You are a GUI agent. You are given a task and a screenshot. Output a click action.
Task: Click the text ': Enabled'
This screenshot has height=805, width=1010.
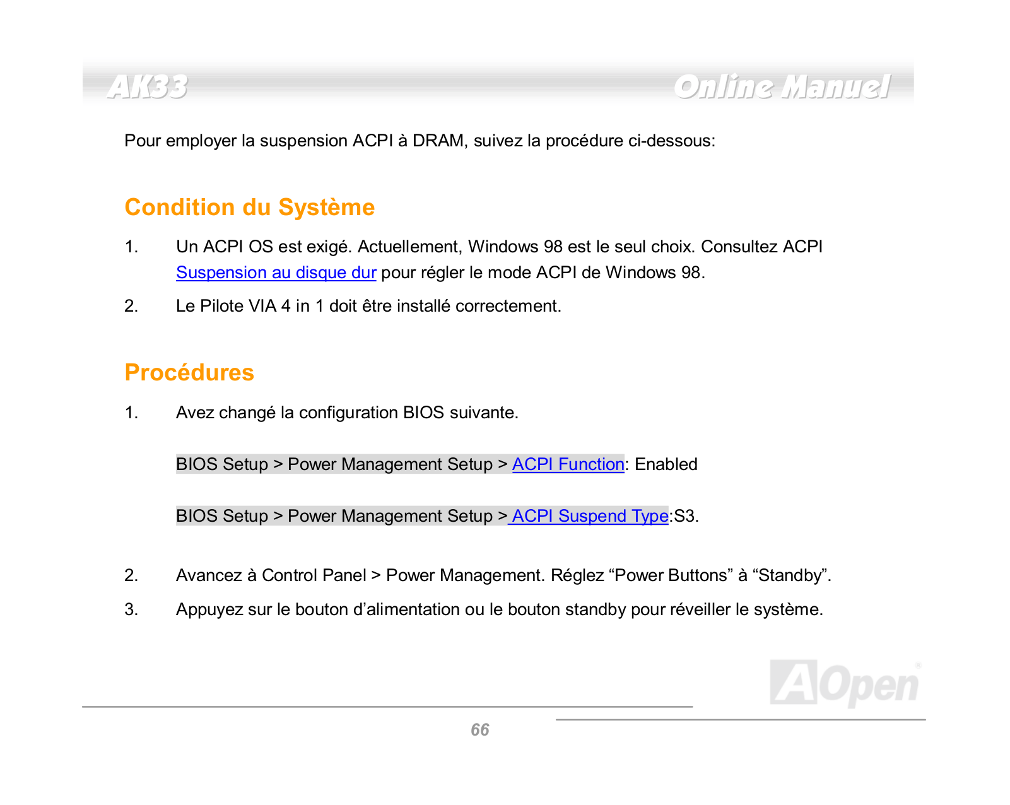(x=661, y=464)
